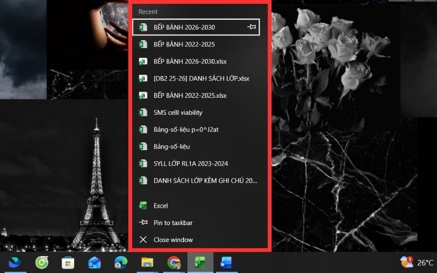Open the first blue taskbar app
The image size is (437, 273).
[x=15, y=263]
